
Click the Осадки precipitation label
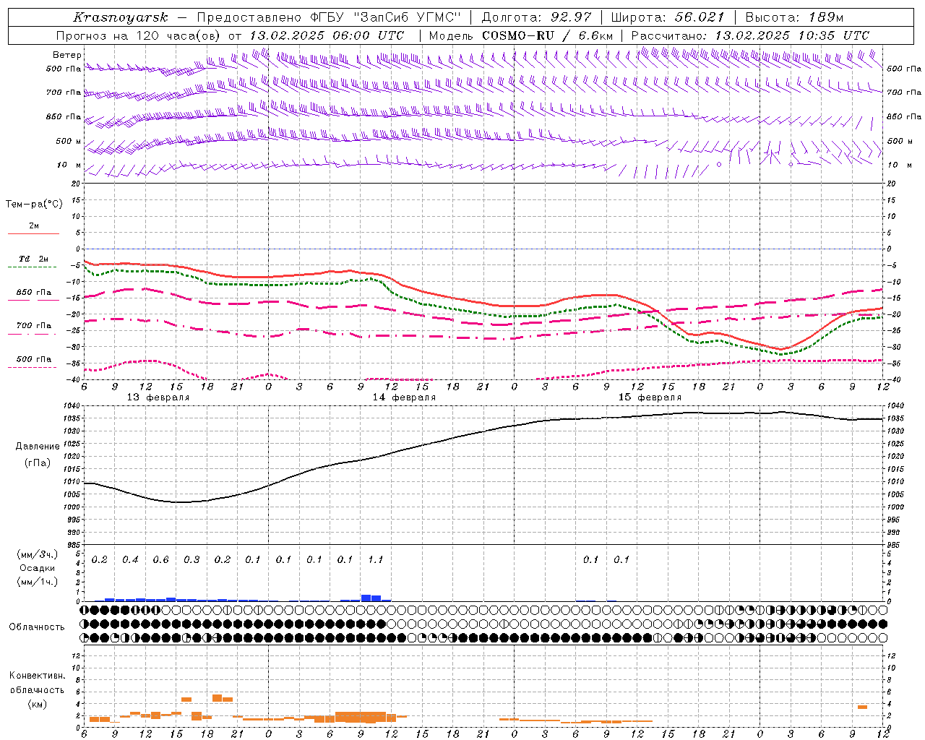click(37, 568)
